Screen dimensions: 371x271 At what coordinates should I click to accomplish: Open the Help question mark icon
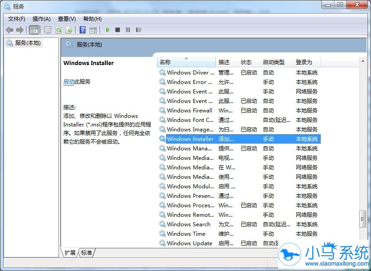coord(83,30)
